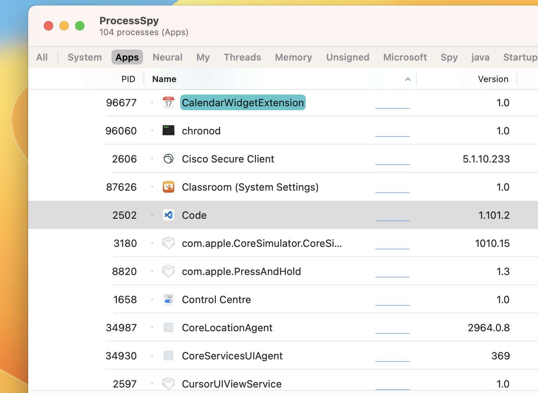Switch to the Microsoft filter tab
Screen dimensions: 538x393
pyautogui.click(x=405, y=57)
